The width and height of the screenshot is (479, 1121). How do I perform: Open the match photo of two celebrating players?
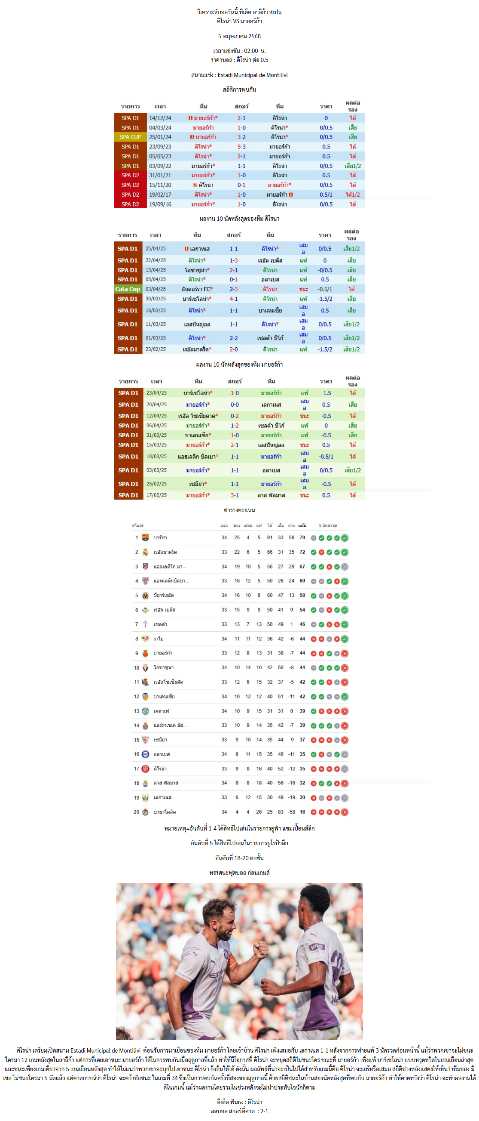[x=239, y=961]
